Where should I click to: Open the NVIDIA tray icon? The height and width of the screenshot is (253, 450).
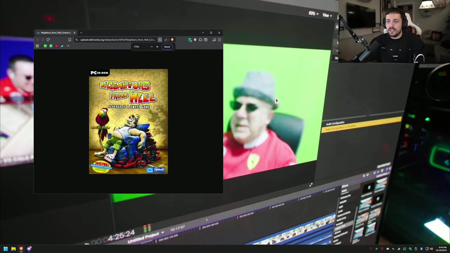pos(377,249)
